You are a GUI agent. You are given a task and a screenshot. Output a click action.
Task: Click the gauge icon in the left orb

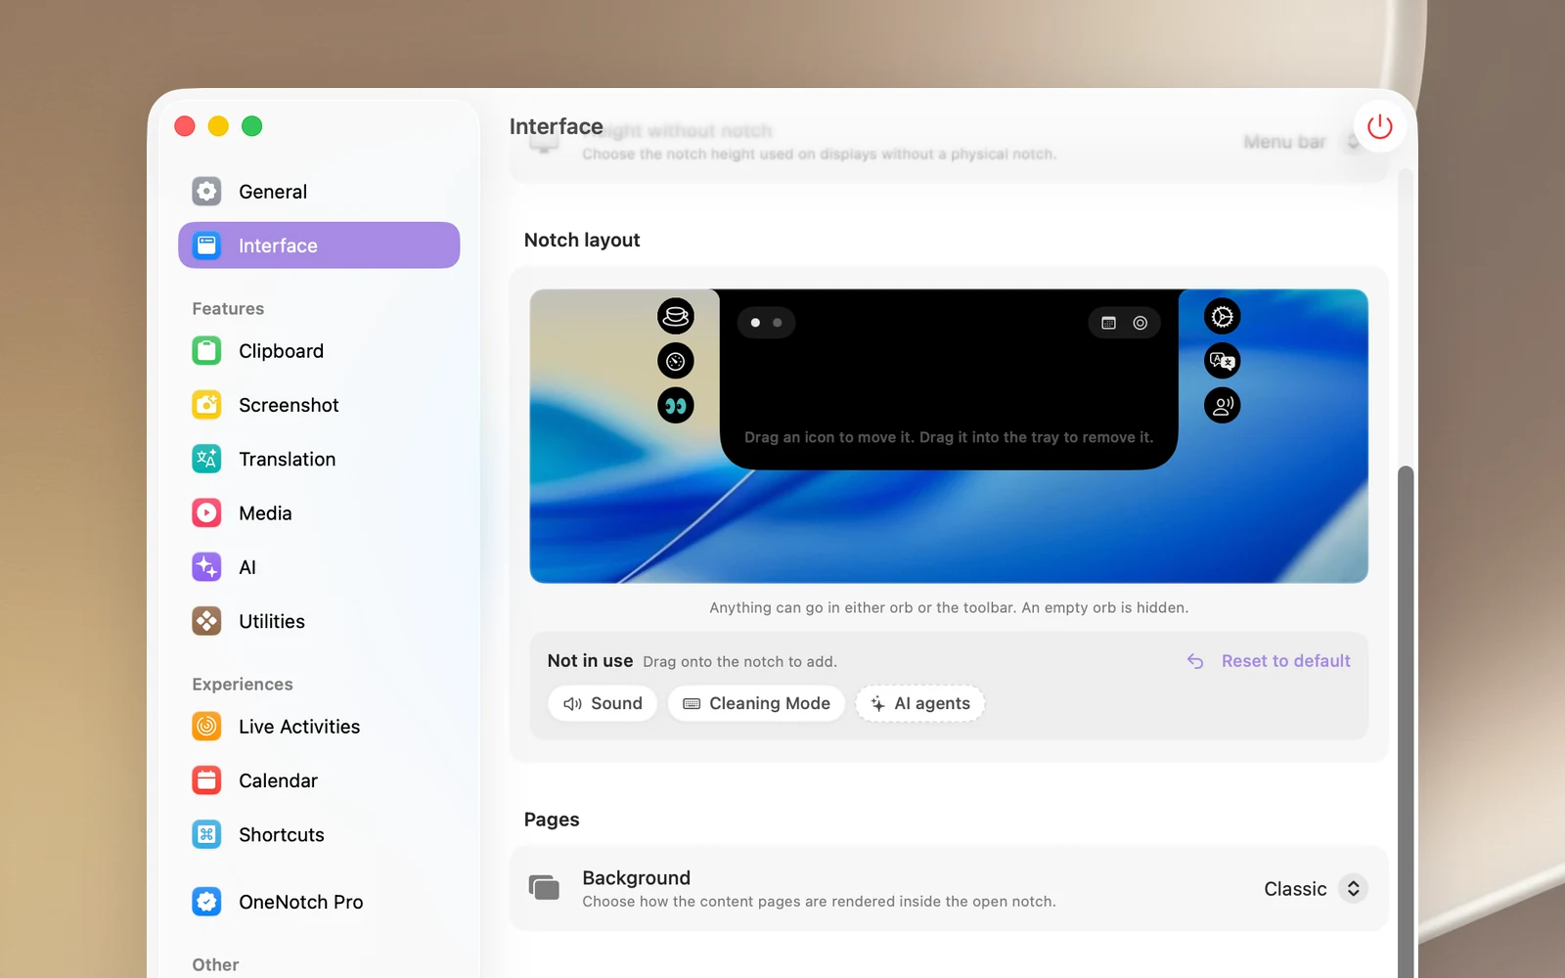click(x=676, y=361)
